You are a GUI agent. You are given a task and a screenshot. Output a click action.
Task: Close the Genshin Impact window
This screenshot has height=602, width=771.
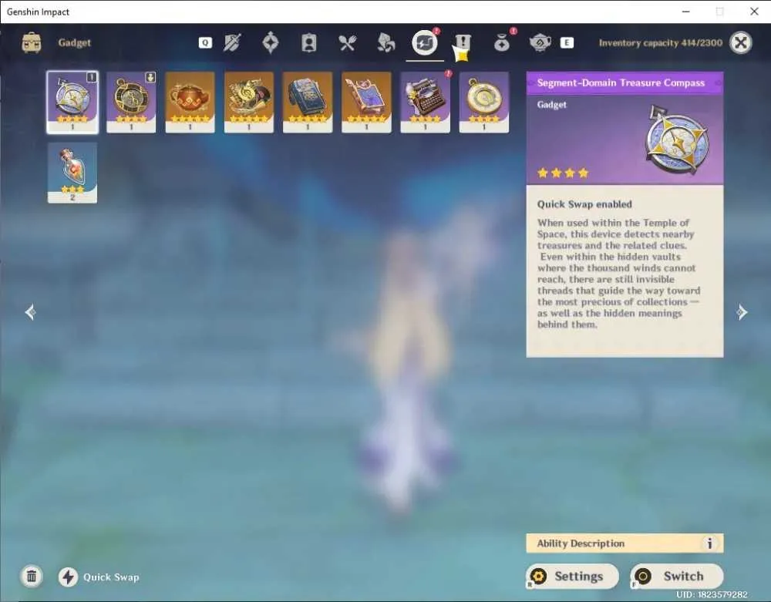[754, 12]
